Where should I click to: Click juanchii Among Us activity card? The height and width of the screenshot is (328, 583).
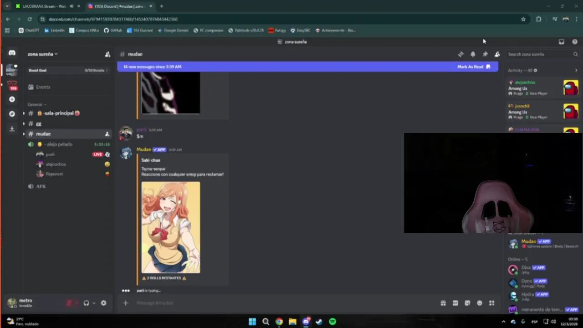[x=543, y=112]
